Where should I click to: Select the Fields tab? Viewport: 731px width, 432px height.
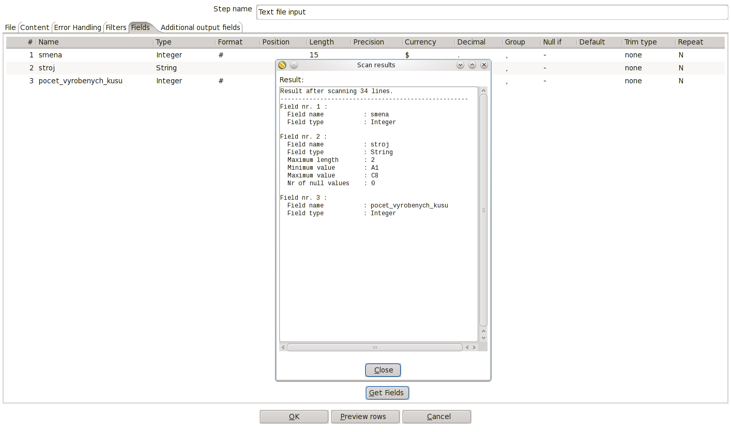tap(141, 27)
